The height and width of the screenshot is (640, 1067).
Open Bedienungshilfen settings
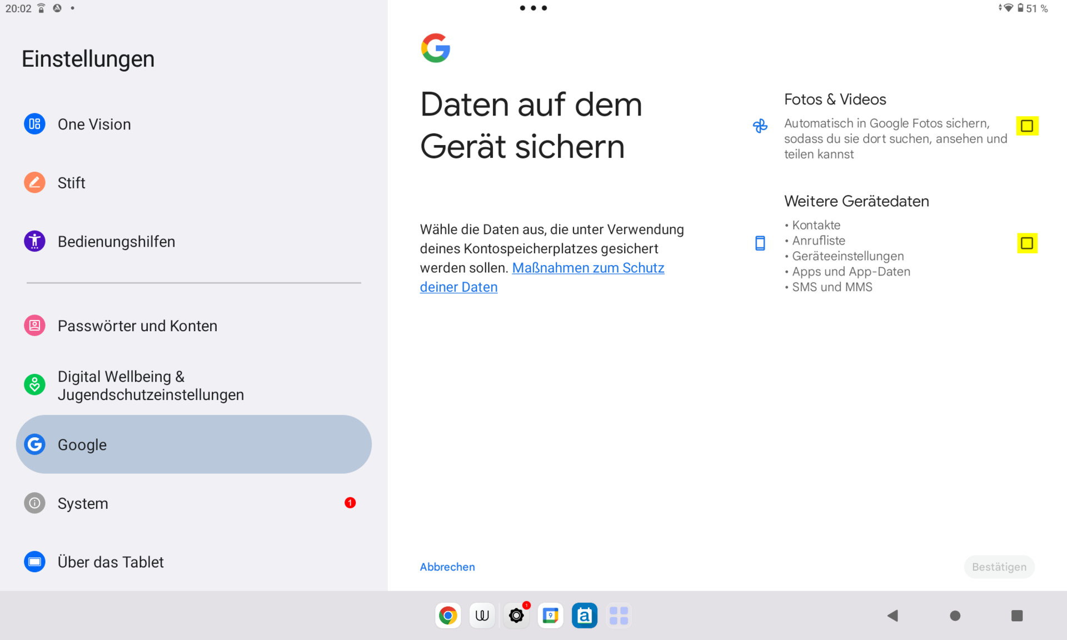tap(116, 242)
